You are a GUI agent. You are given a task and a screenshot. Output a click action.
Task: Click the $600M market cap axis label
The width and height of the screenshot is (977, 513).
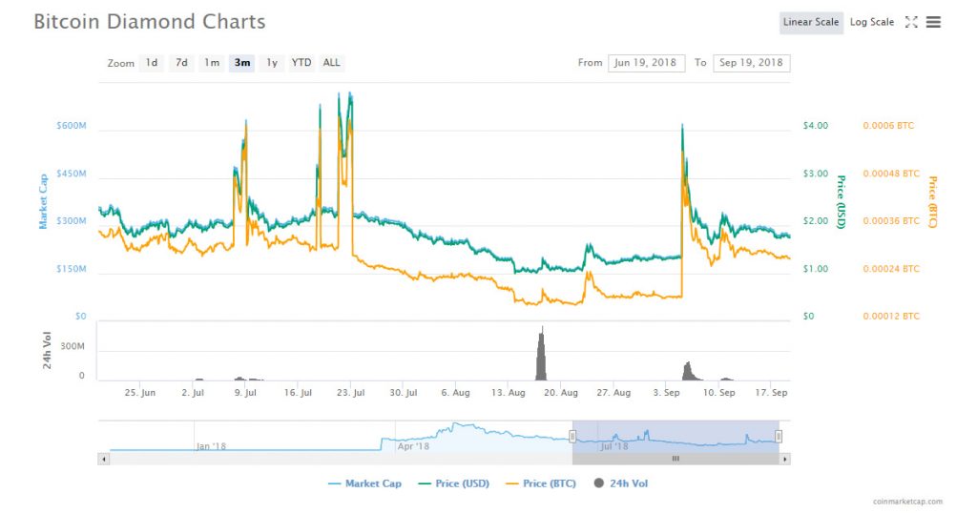[71, 126]
